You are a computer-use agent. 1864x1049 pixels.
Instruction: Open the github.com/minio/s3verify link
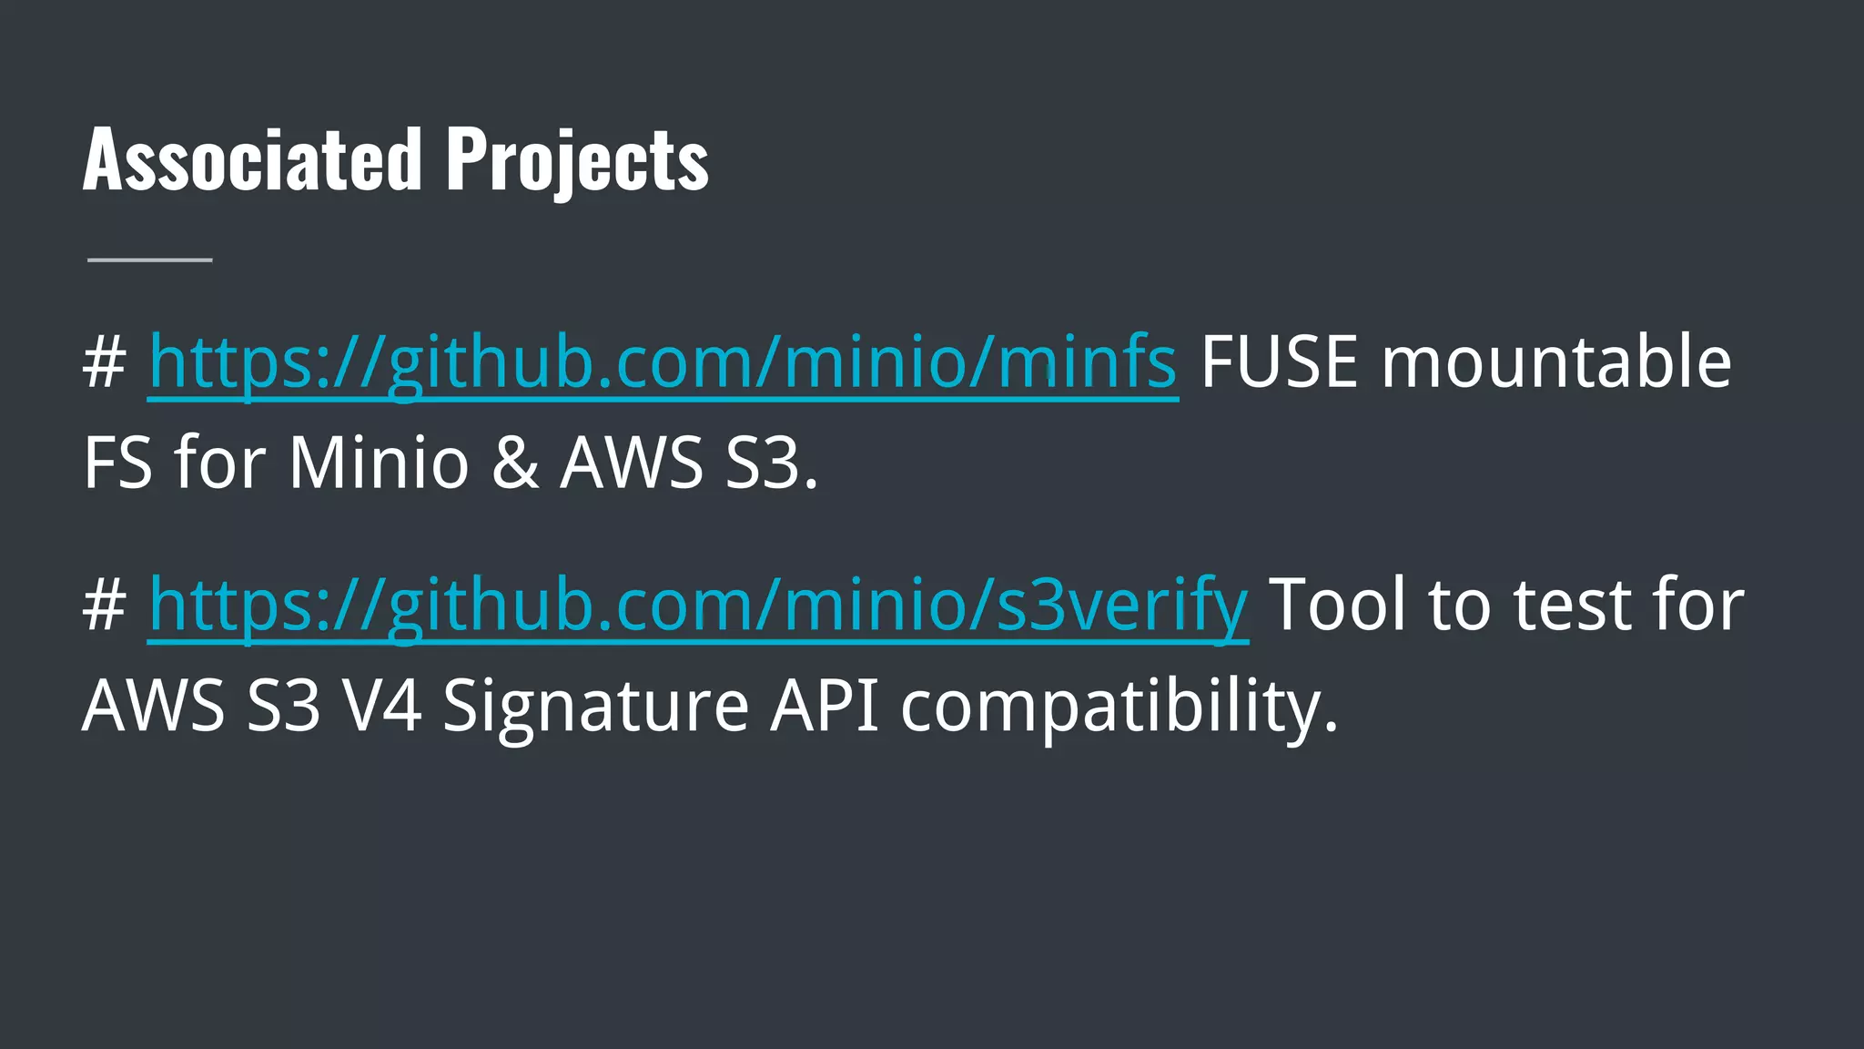(698, 606)
